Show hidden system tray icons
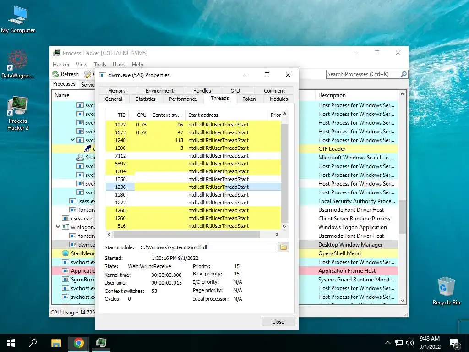The width and height of the screenshot is (469, 352). [387, 343]
